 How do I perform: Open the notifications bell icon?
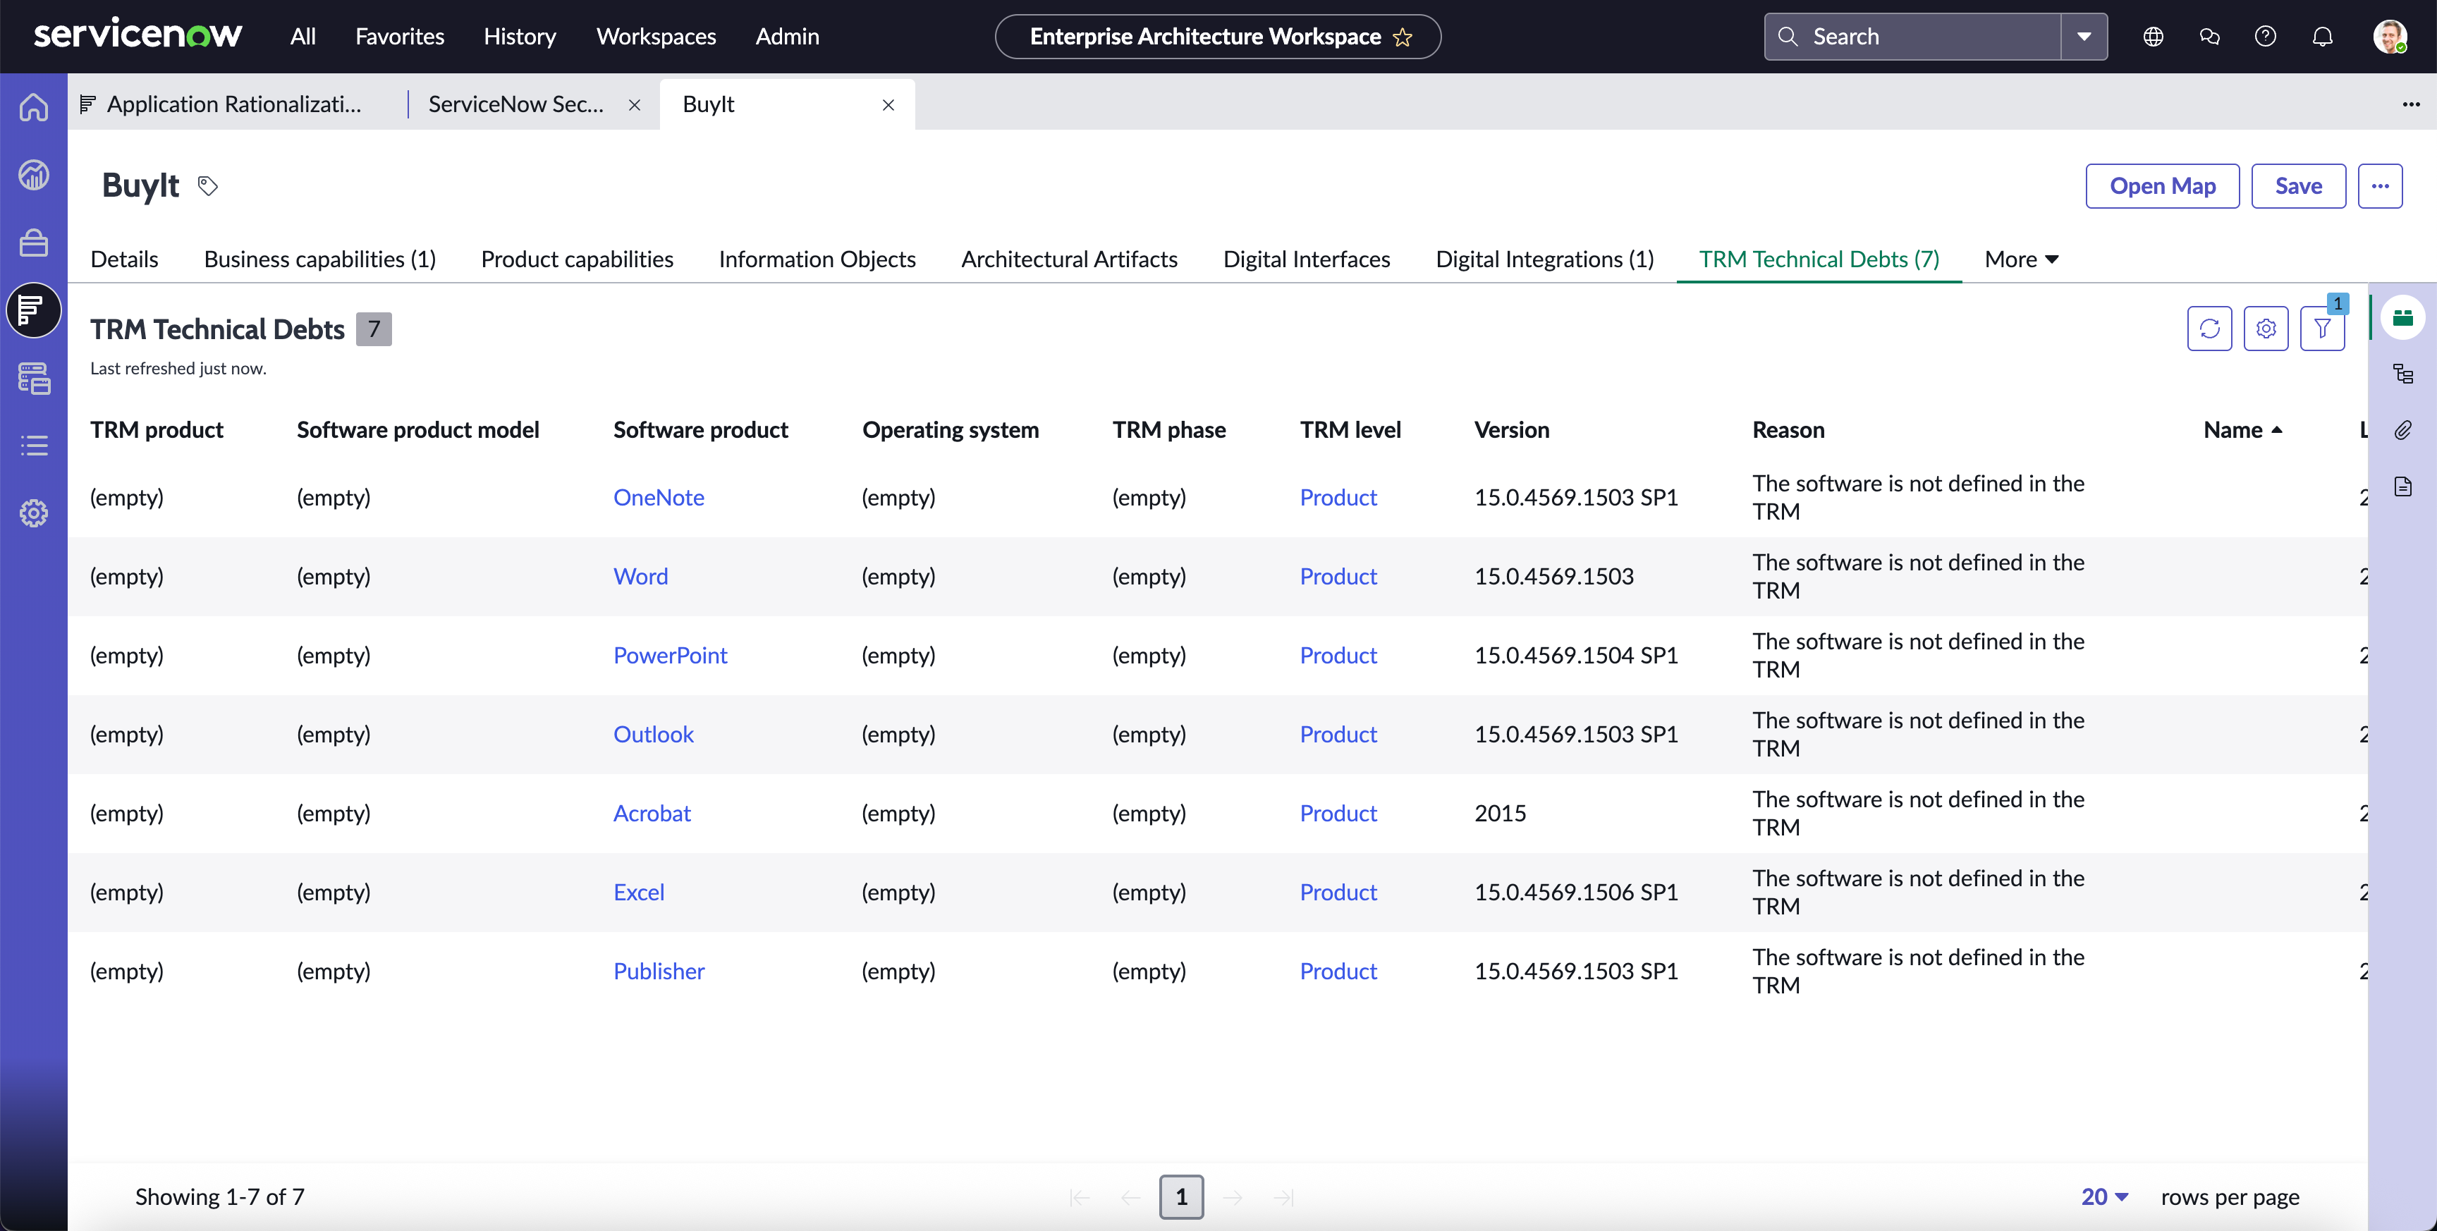point(2323,37)
